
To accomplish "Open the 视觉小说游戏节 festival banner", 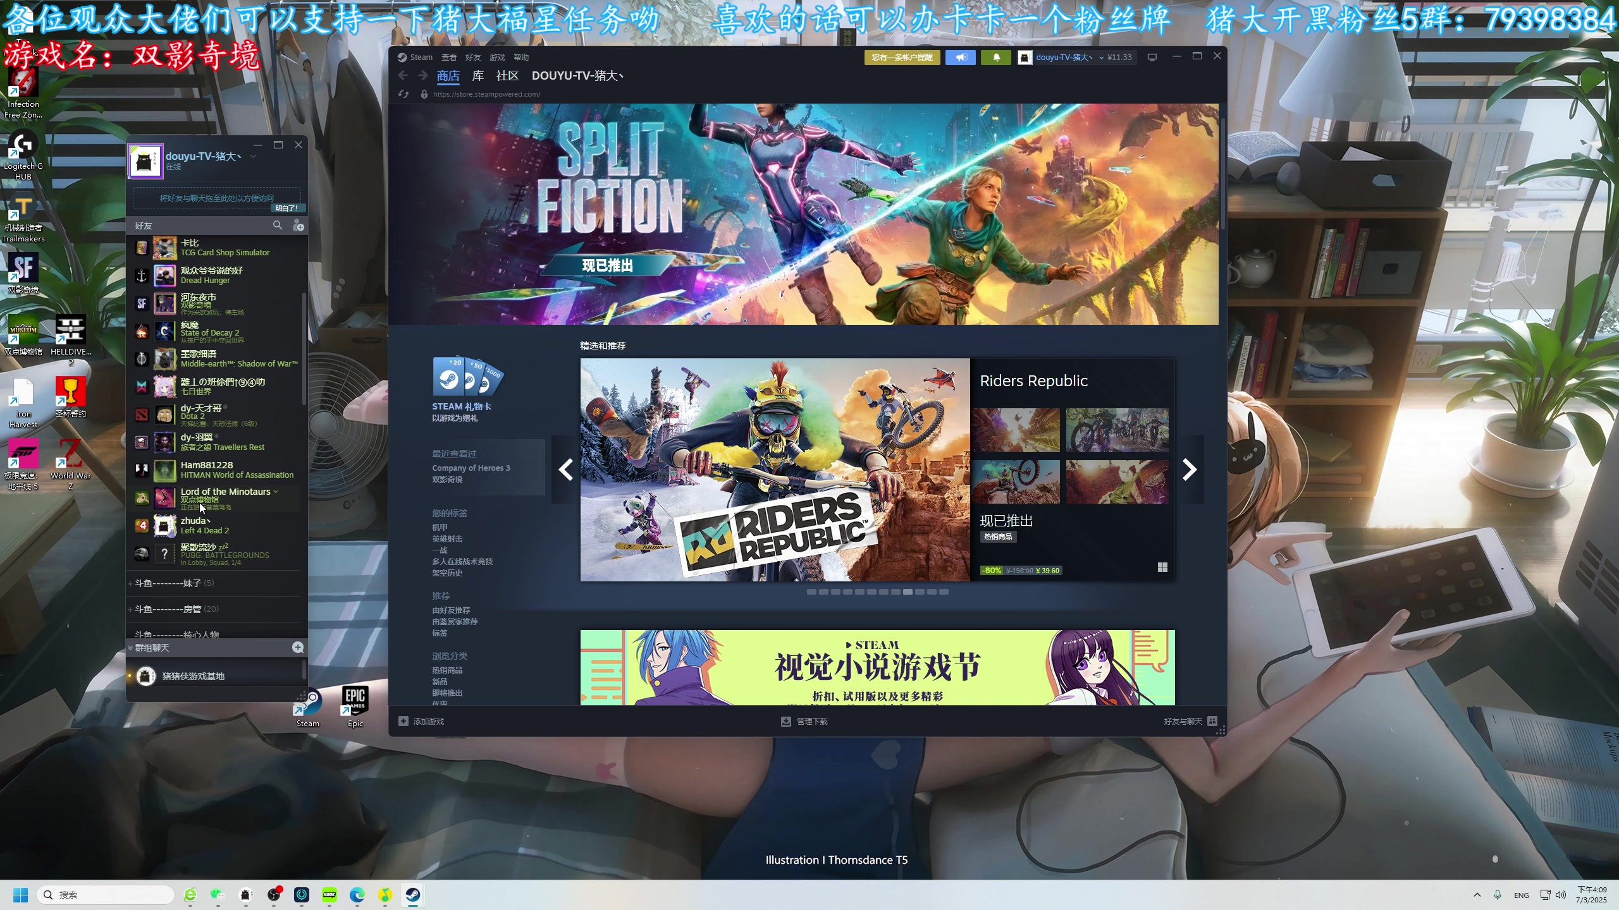I will 877,667.
